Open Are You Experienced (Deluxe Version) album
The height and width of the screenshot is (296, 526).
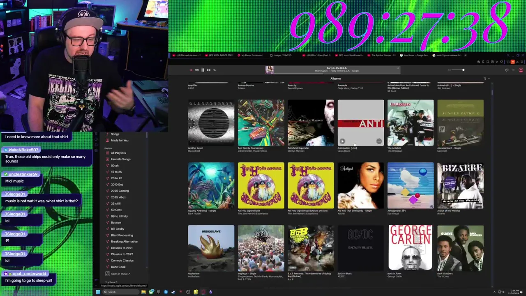tap(311, 185)
